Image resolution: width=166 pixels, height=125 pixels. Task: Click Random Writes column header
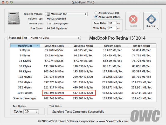(142, 46)
